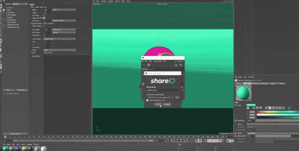This screenshot has width=299, height=151.
Task: Adjust the Brightness slider
Action: [277, 120]
